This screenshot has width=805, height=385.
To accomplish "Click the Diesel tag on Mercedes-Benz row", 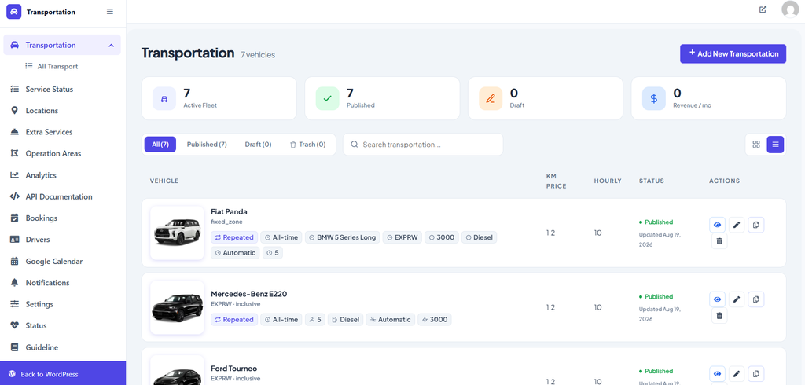I will [x=346, y=319].
